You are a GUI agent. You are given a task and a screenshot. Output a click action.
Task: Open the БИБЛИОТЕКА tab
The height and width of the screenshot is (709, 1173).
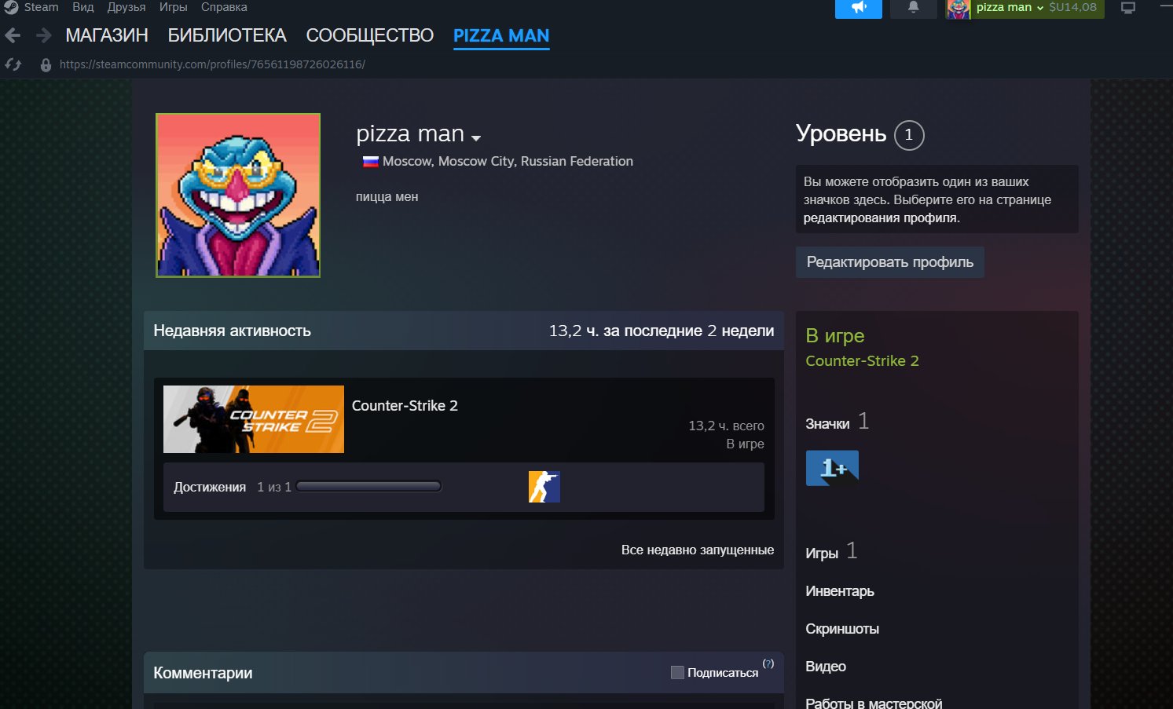pos(227,35)
